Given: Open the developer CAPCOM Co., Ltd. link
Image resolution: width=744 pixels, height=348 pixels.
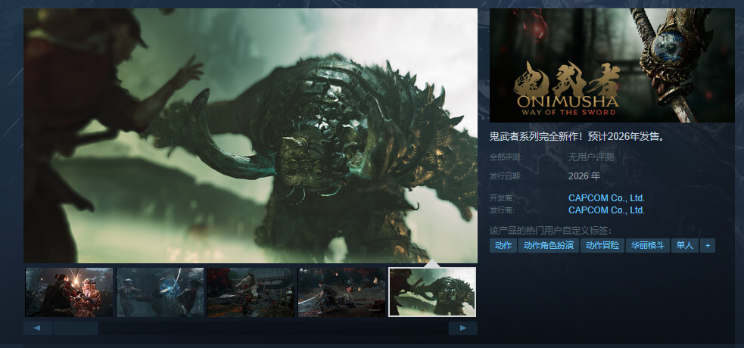Looking at the screenshot, I should pos(606,198).
